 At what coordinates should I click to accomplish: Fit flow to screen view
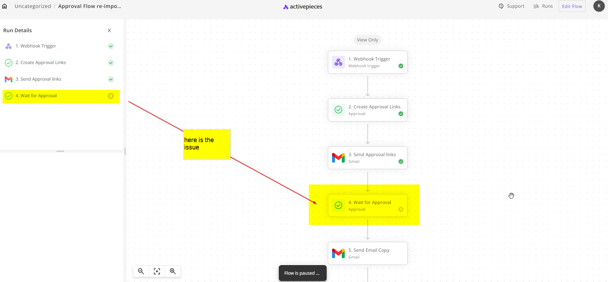(x=157, y=271)
